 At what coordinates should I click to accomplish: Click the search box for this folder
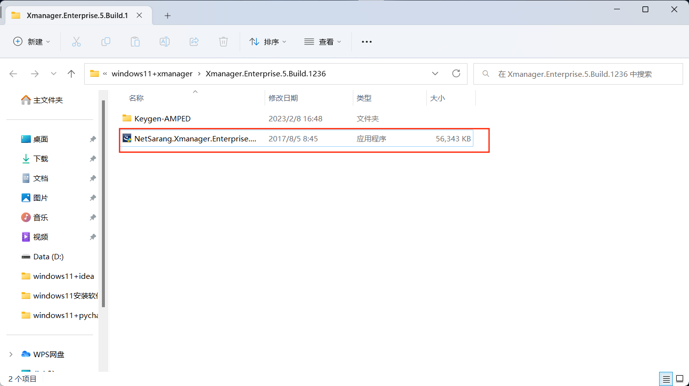click(x=578, y=74)
